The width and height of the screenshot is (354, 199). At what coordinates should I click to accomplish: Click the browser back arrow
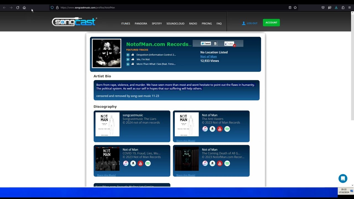click(4, 7)
